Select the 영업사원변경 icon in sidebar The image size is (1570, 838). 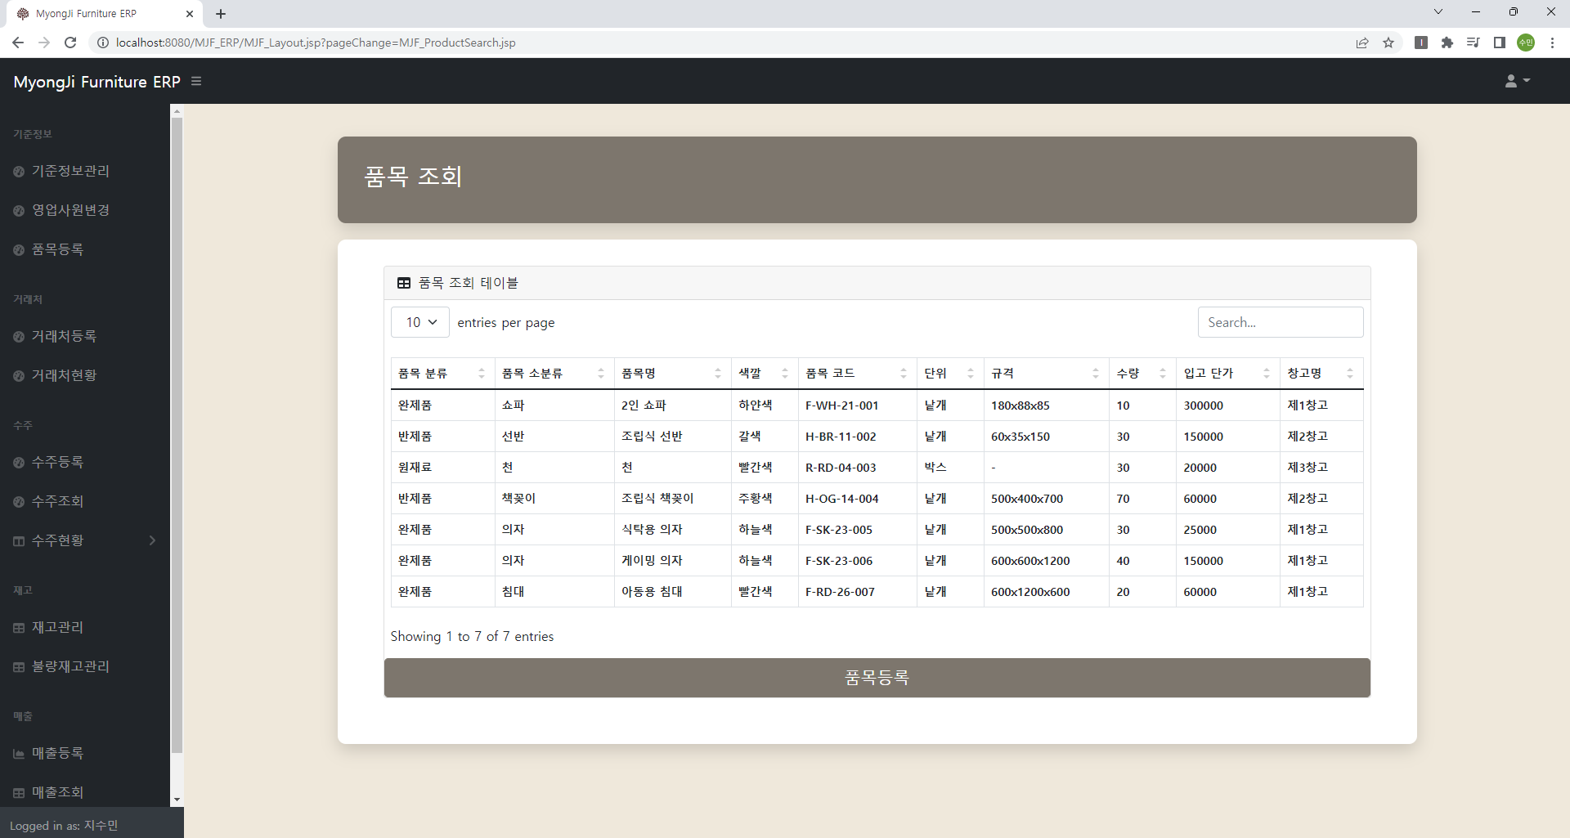click(x=18, y=210)
